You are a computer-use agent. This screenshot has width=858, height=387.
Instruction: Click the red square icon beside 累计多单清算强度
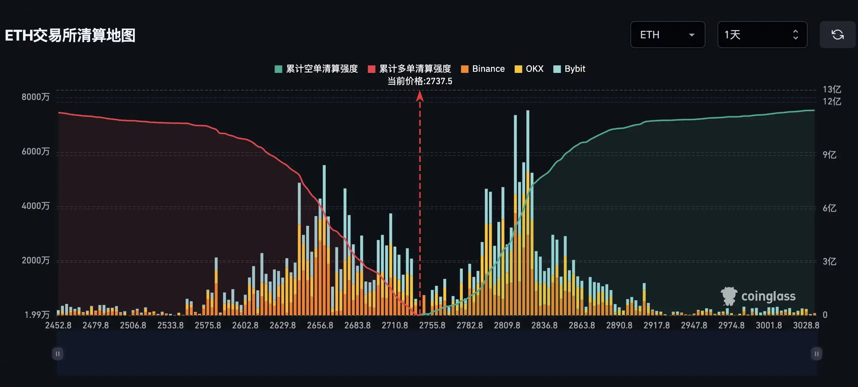point(371,69)
